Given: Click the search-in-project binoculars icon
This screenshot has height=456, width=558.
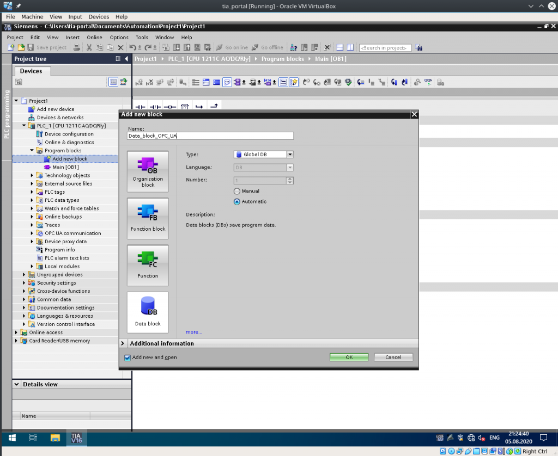Looking at the screenshot, I should [419, 47].
